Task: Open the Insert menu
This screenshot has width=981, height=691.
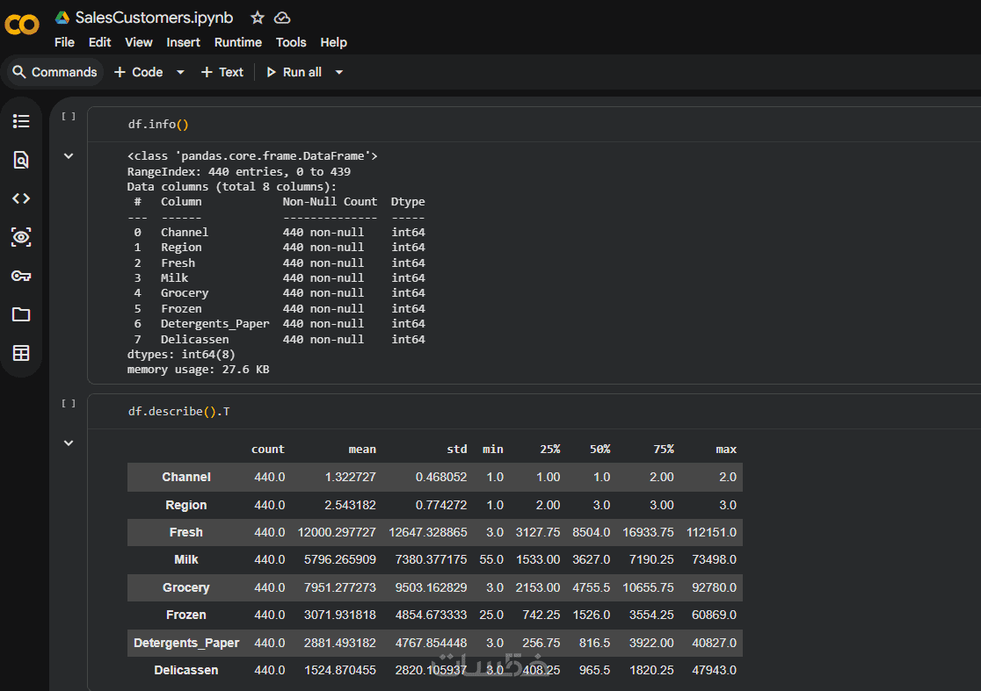Action: point(183,42)
